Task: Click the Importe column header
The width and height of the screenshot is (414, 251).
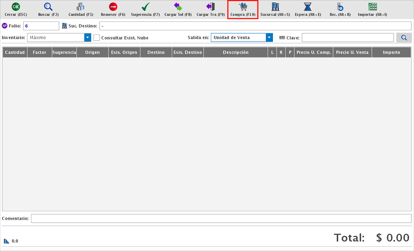Action: tap(391, 52)
